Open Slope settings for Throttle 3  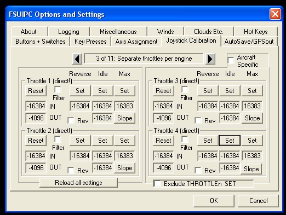pos(252,118)
